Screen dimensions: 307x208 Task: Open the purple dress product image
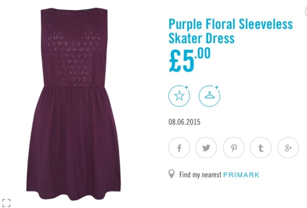point(73,104)
